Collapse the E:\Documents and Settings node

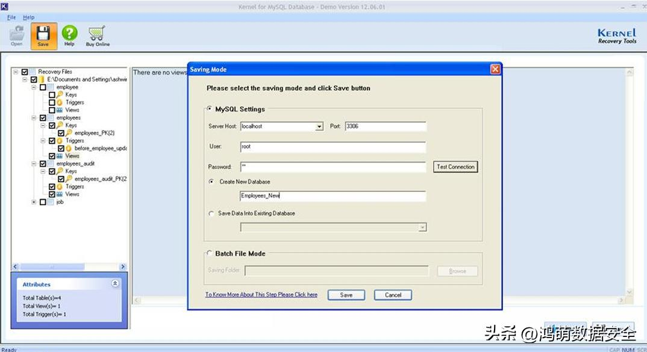coord(25,79)
